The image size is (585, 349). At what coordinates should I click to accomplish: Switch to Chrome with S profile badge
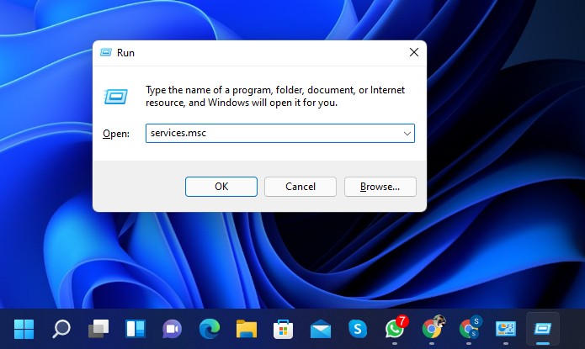(470, 328)
